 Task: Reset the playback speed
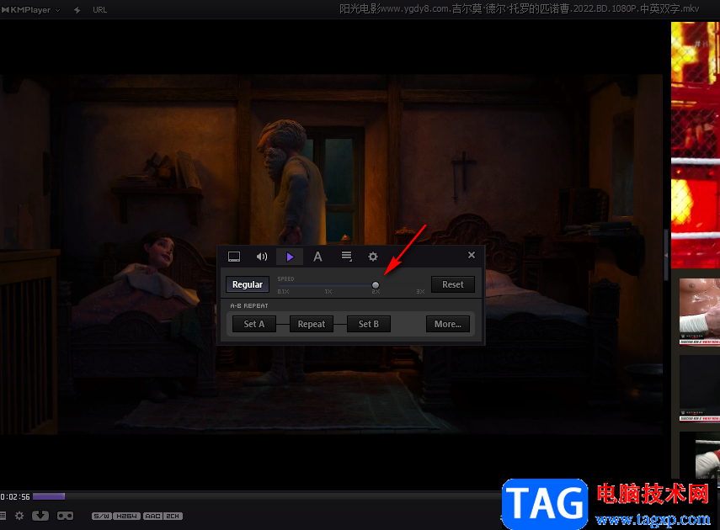point(453,284)
